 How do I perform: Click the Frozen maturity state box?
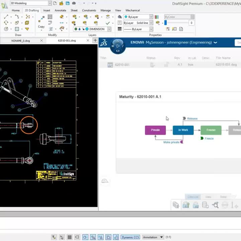211,130
